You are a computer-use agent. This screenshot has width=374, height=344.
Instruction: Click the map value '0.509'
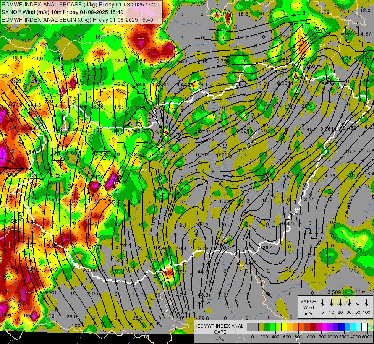click(334, 292)
